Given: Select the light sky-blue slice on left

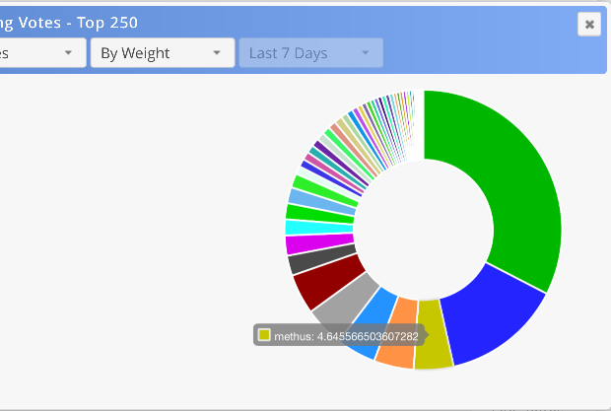Looking at the screenshot, I should pyautogui.click(x=321, y=201).
